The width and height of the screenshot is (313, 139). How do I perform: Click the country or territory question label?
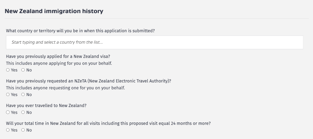80,31
